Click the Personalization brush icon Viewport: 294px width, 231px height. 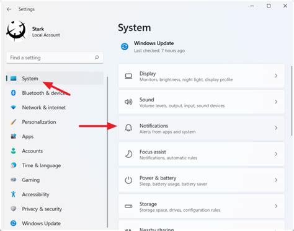(x=13, y=122)
